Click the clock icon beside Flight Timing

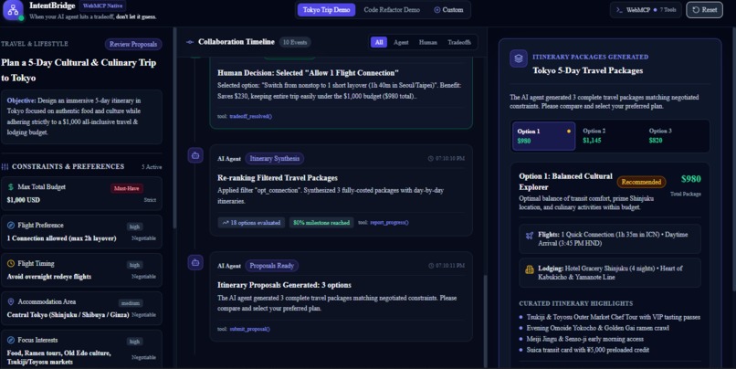click(11, 263)
